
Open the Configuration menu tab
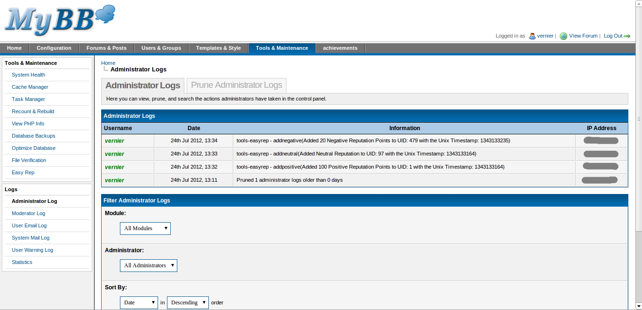tap(54, 48)
